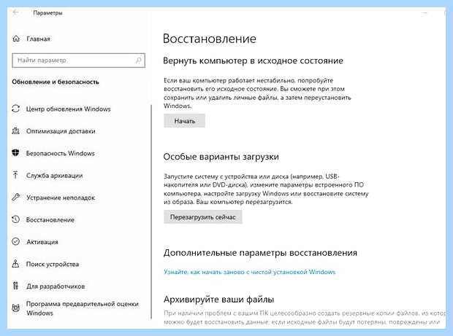Image resolution: width=453 pixels, height=336 pixels.
Task: Focus the Найти параметр search field
Action: tap(79, 60)
